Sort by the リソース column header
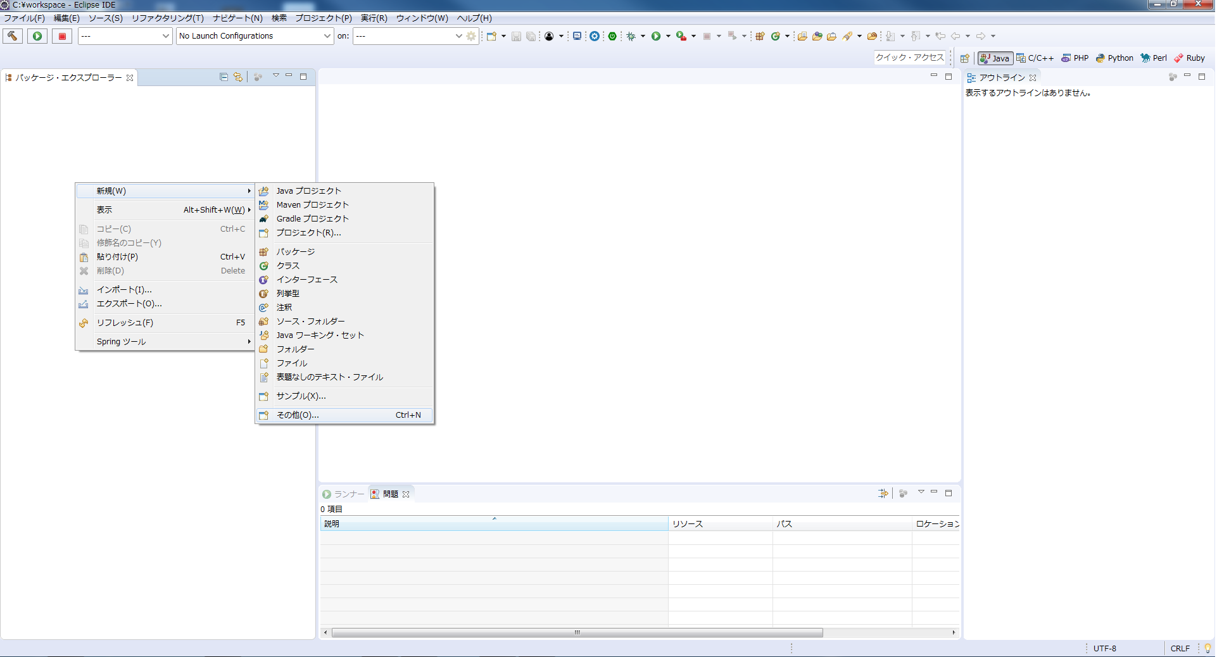Viewport: 1217px width, 657px height. click(x=721, y=523)
